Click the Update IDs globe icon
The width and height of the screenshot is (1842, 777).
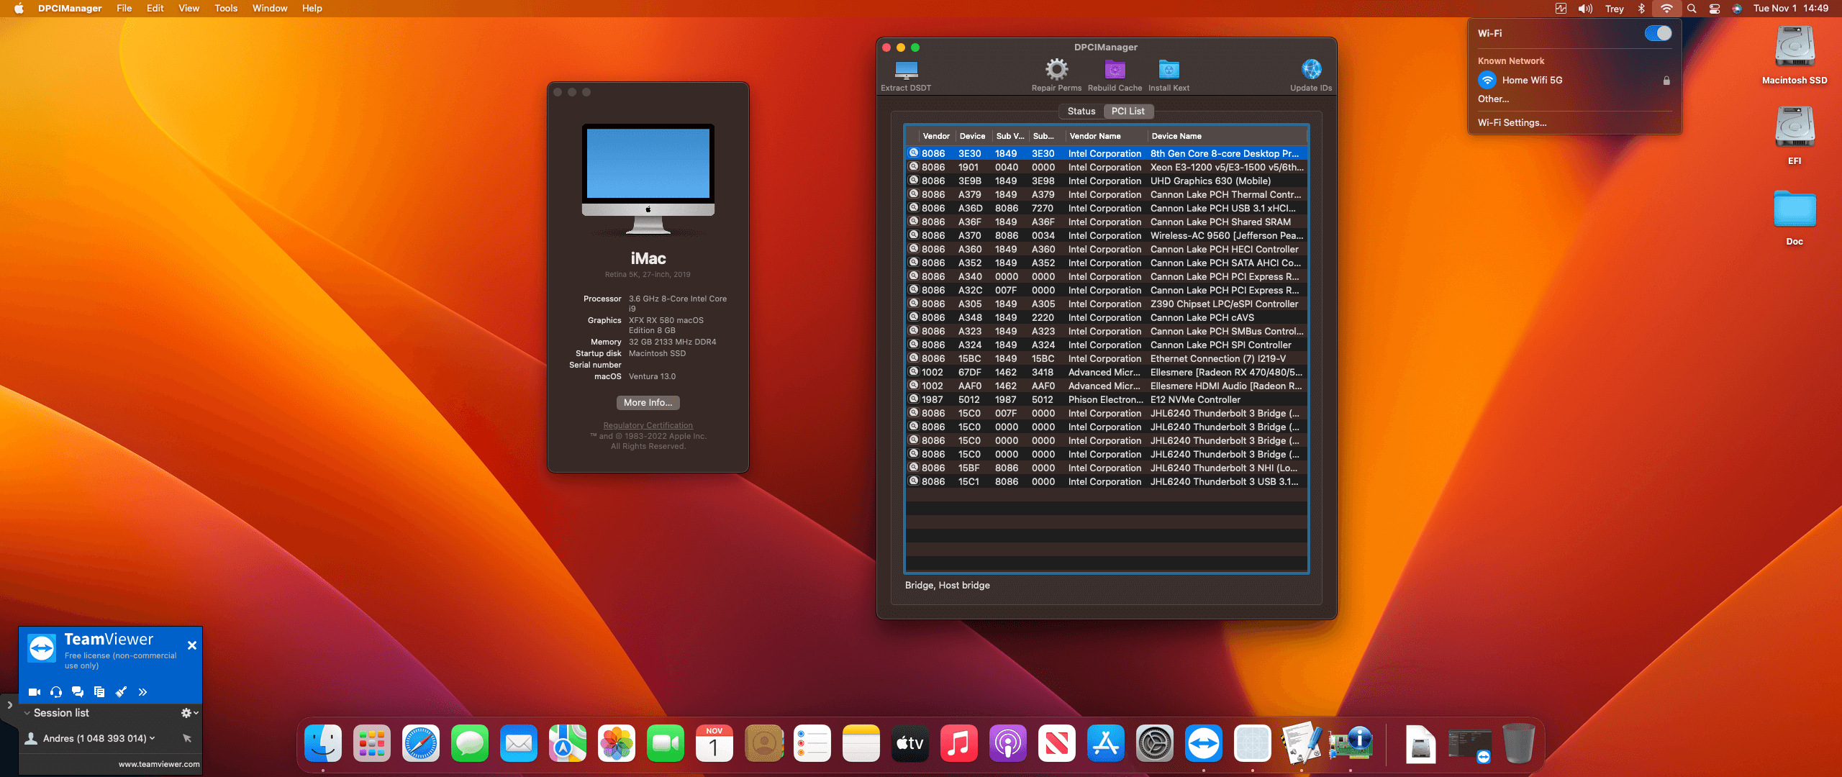tap(1311, 70)
